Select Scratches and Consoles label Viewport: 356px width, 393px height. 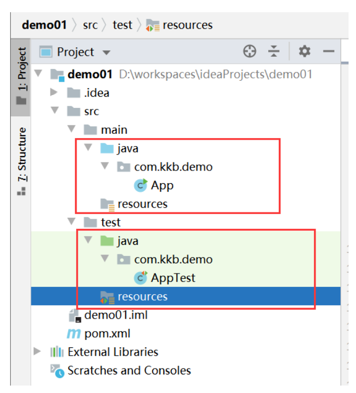point(129,371)
